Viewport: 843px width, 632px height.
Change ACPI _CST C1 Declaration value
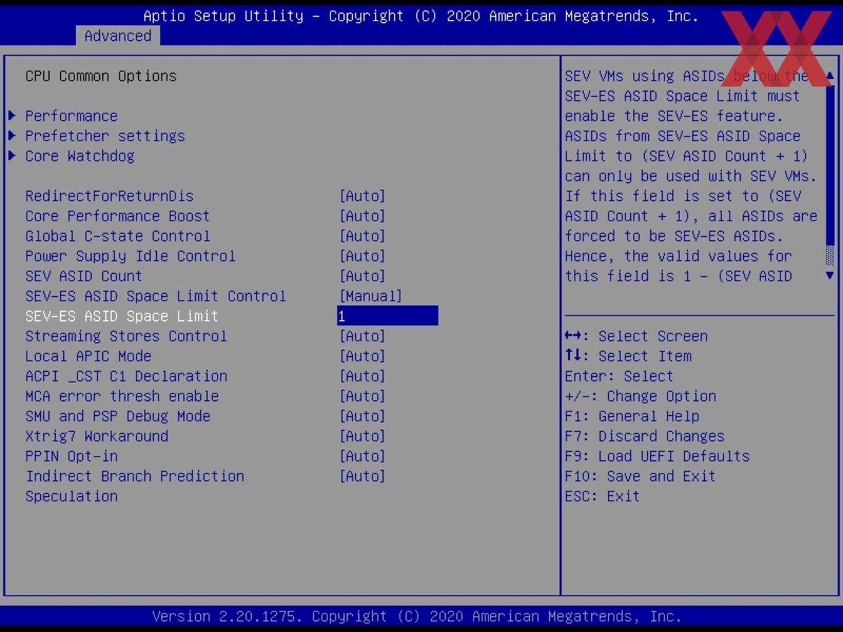point(362,376)
